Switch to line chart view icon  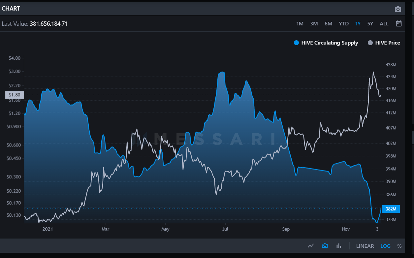pyautogui.click(x=311, y=246)
